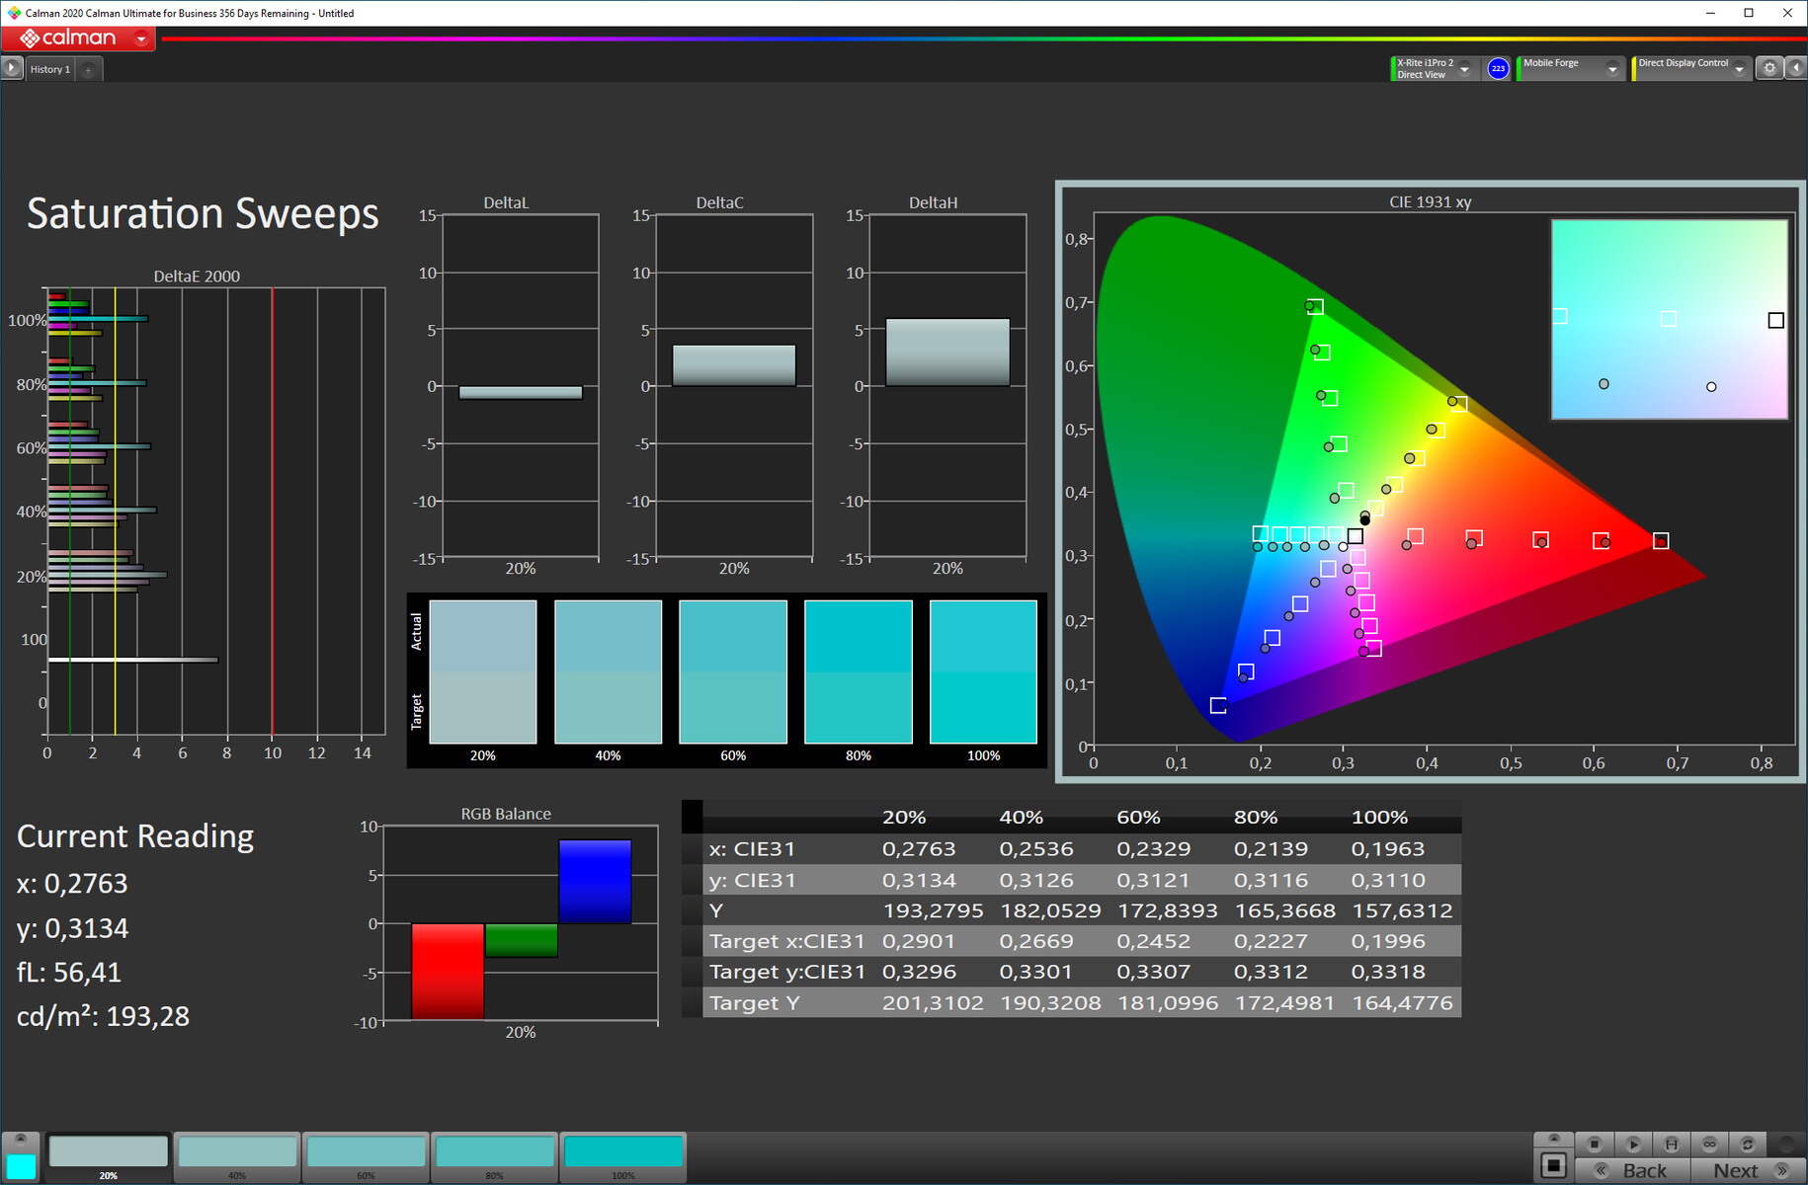The height and width of the screenshot is (1185, 1808).
Task: Click the refresh loop icon
Action: [x=1747, y=1144]
